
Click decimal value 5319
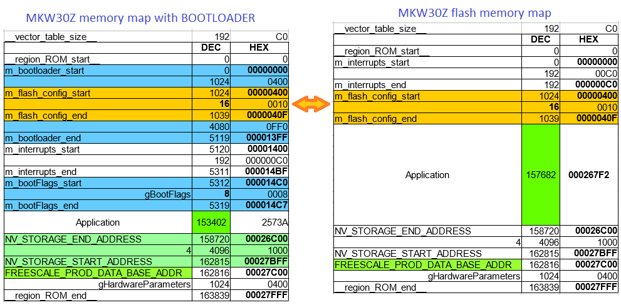[219, 206]
